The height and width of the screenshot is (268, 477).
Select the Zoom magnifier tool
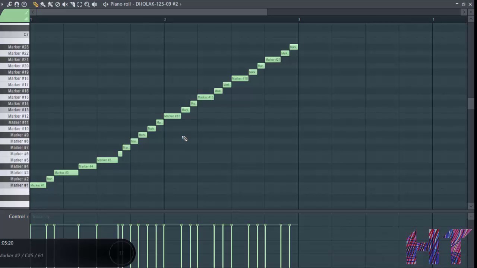pyautogui.click(x=87, y=4)
